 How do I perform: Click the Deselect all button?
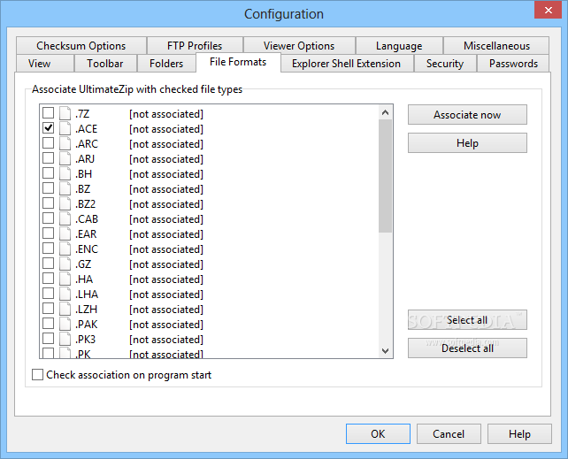click(467, 348)
